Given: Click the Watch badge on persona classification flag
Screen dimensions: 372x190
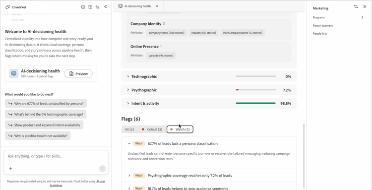Looking at the screenshot, I should [x=139, y=143].
